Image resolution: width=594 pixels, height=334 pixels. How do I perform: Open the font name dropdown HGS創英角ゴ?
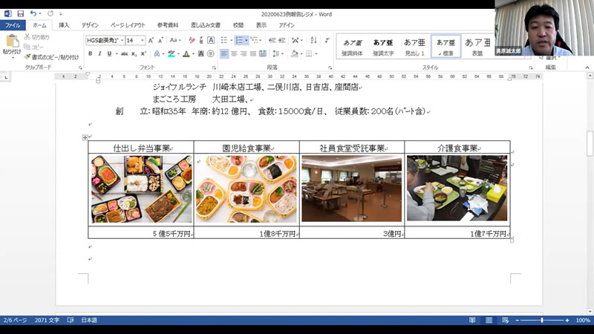(122, 40)
